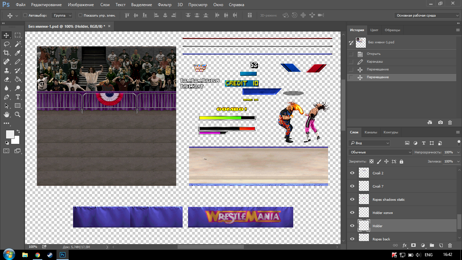
Task: Open the Файл menu
Action: (x=20, y=5)
